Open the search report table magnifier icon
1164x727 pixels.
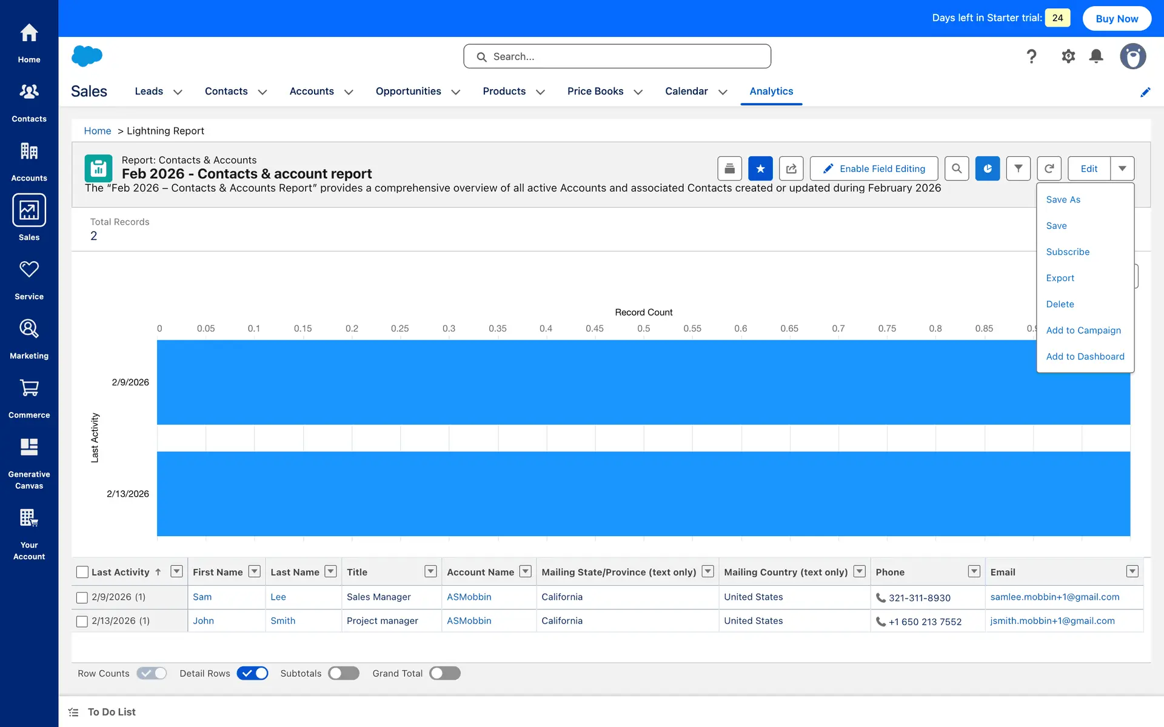pyautogui.click(x=956, y=168)
